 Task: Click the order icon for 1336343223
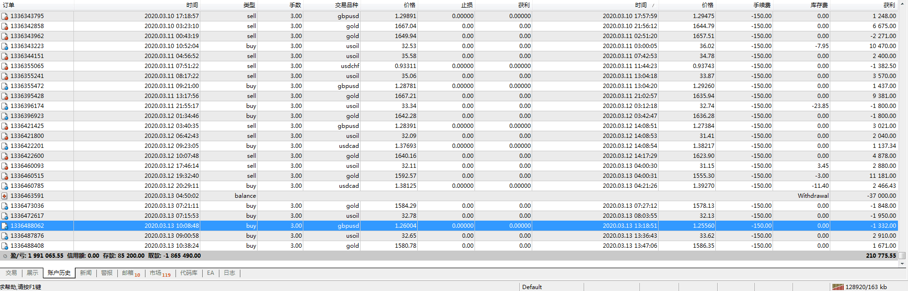pyautogui.click(x=5, y=46)
